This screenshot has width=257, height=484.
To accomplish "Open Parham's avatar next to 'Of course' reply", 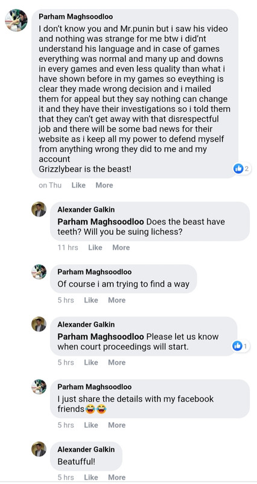I will point(39,272).
